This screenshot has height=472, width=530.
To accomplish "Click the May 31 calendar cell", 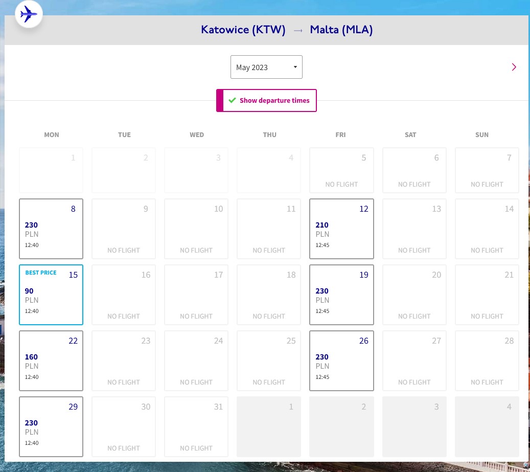I will (196, 426).
